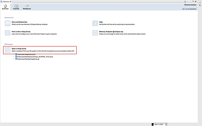Image resolution: width=202 pixels, height=126 pixels.
Task: Click the Workspace section heading
Action: (9, 44)
